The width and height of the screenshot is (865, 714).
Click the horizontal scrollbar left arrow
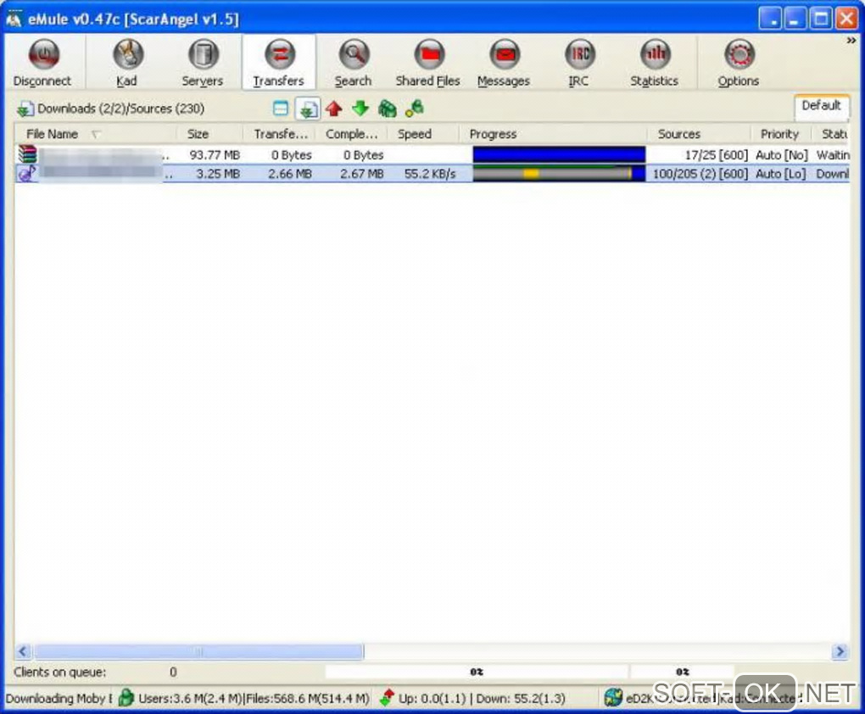click(23, 651)
